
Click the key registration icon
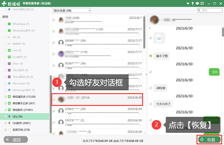tap(193, 4)
